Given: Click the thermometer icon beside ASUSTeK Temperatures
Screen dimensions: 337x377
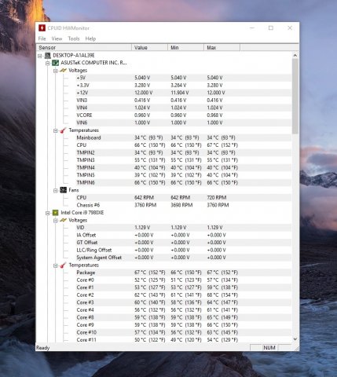Looking at the screenshot, I should (63, 130).
